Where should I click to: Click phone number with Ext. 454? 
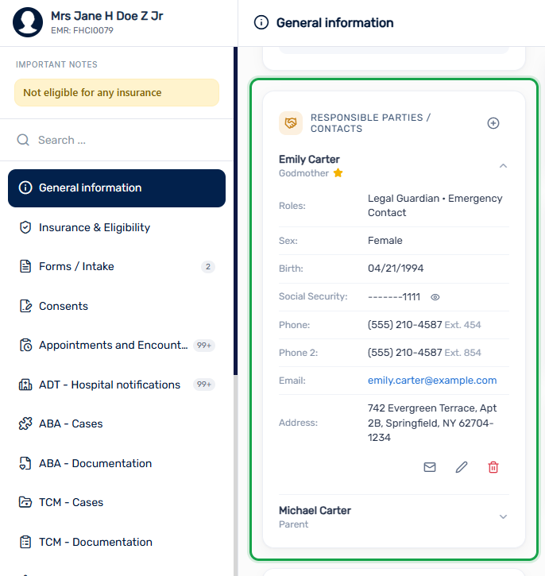pyautogui.click(x=424, y=325)
